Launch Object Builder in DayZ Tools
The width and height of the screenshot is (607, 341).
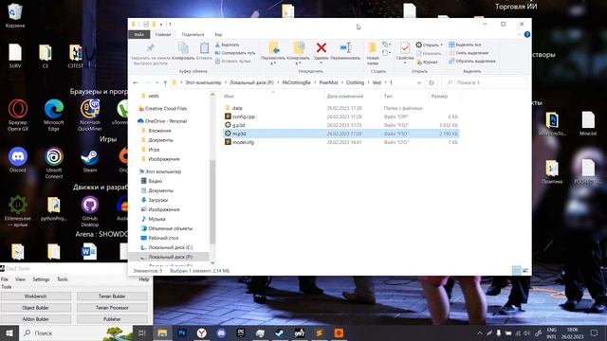tap(36, 308)
